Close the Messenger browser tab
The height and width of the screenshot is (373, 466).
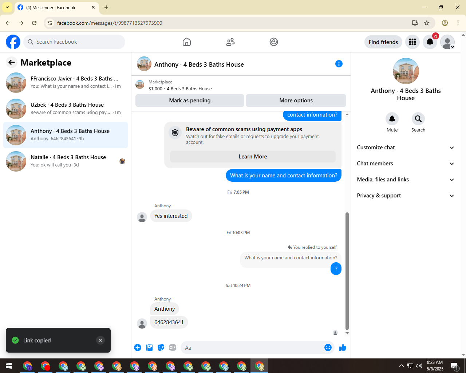point(93,7)
